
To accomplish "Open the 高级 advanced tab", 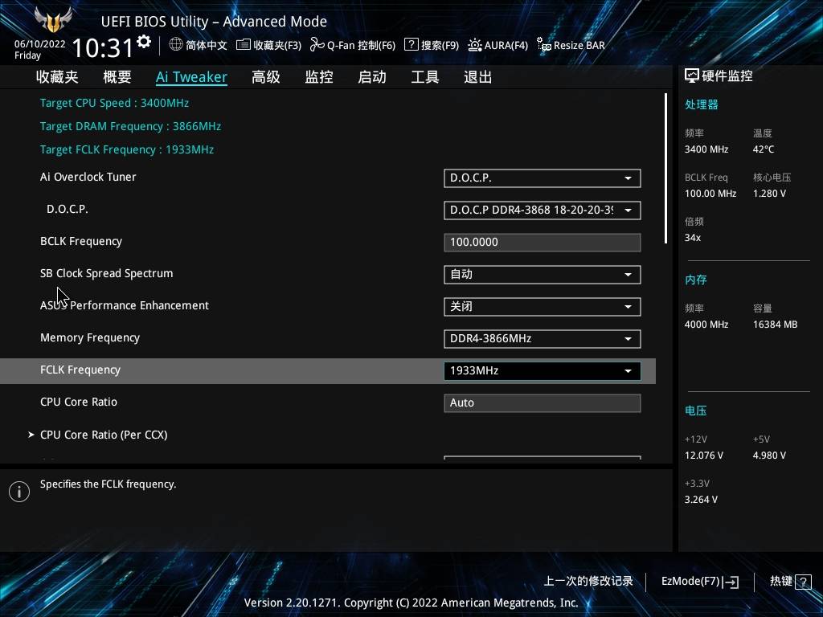I will [265, 77].
